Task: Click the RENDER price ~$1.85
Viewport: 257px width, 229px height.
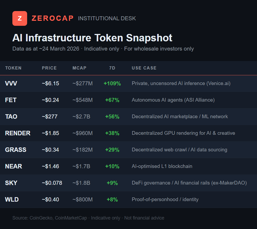Action: click(x=50, y=133)
